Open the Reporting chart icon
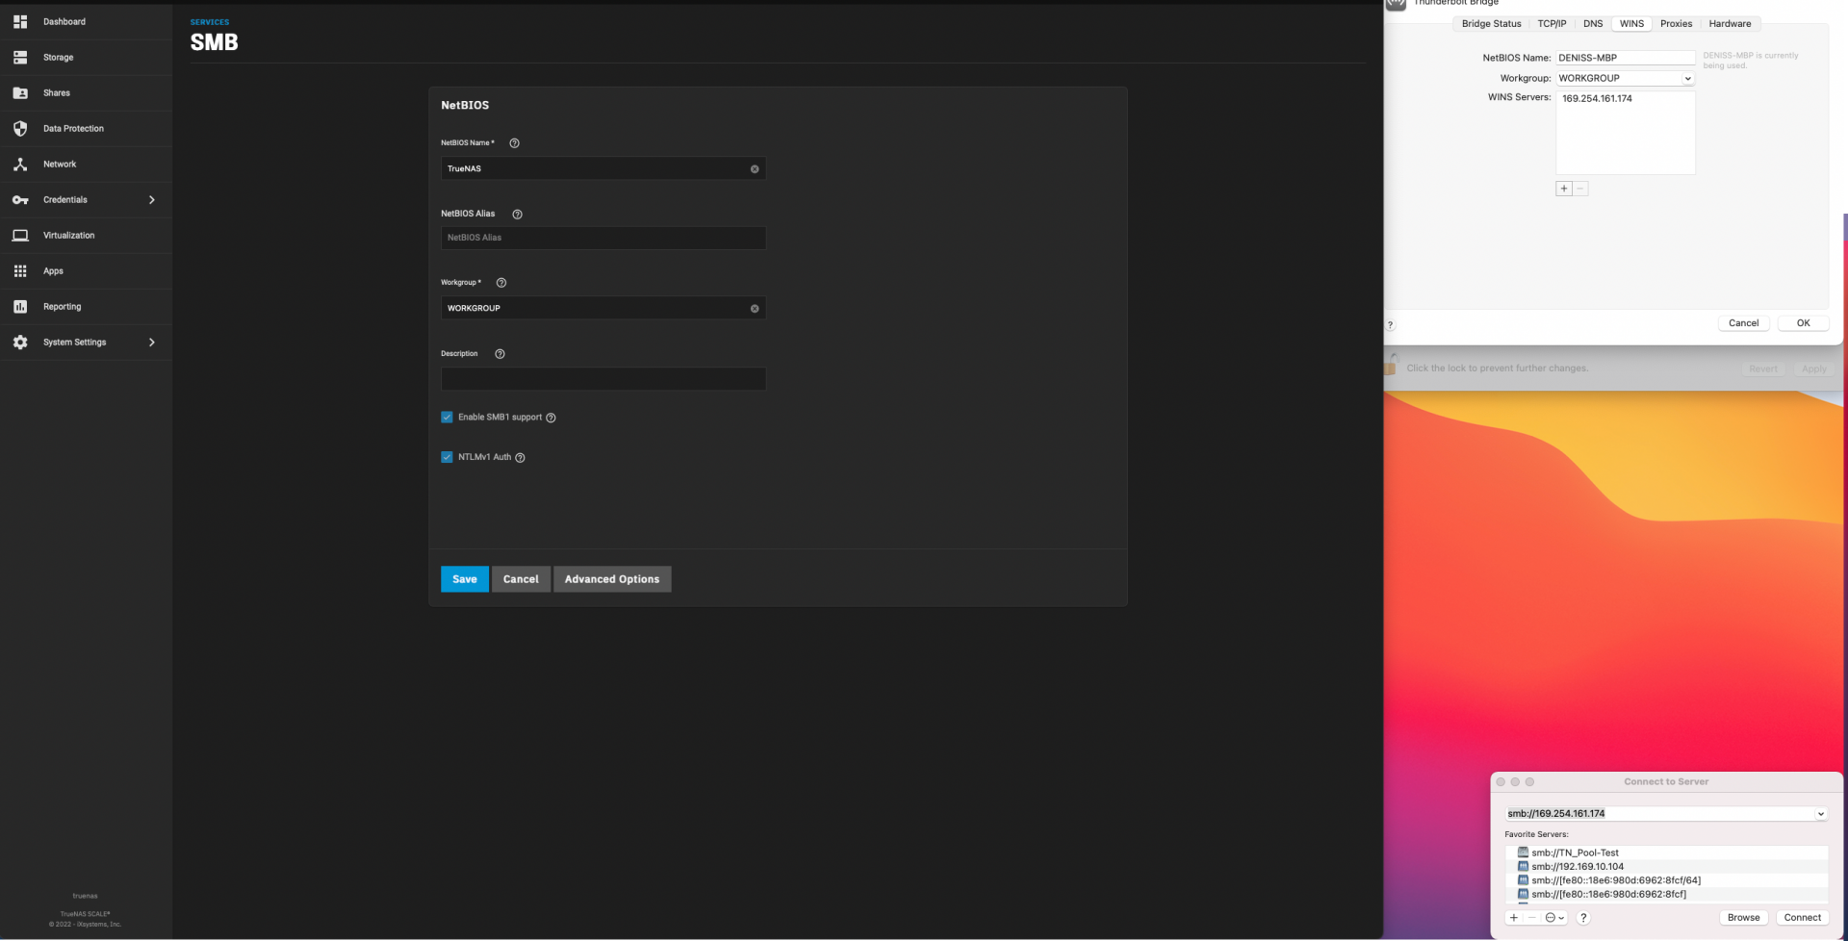The width and height of the screenshot is (1848, 941). pos(20,307)
